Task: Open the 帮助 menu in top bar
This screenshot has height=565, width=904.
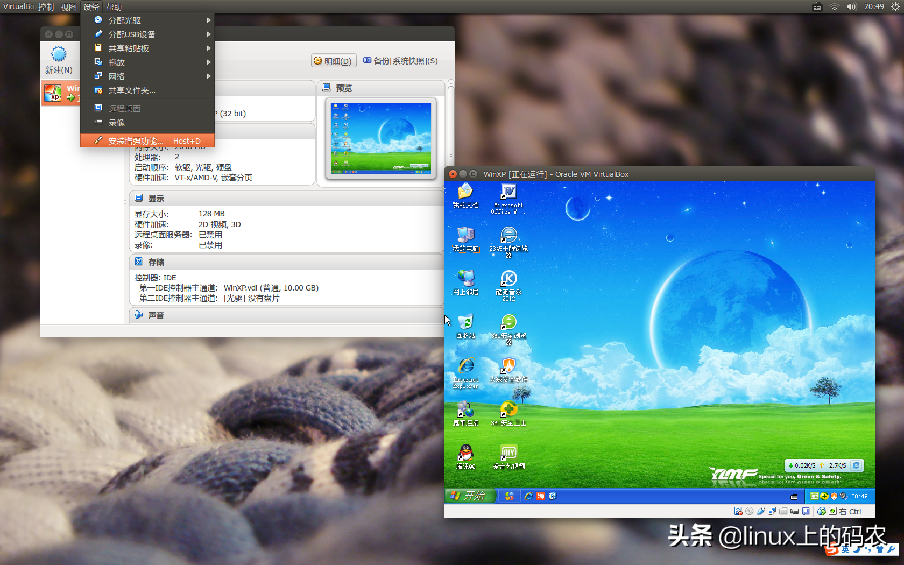Action: click(x=114, y=6)
